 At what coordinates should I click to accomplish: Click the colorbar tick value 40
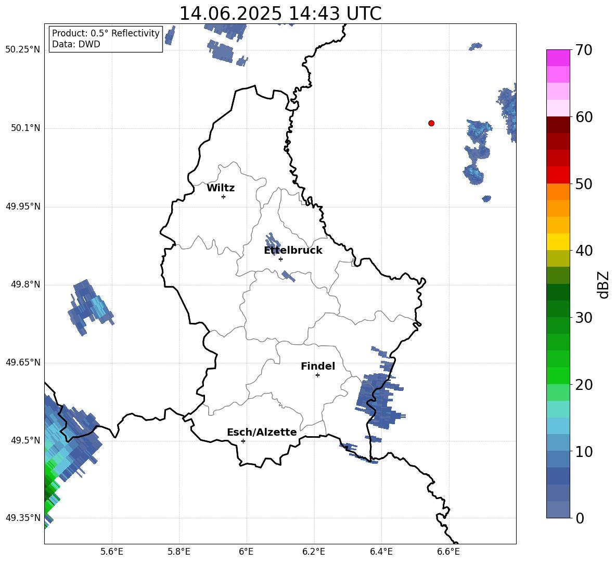(584, 251)
